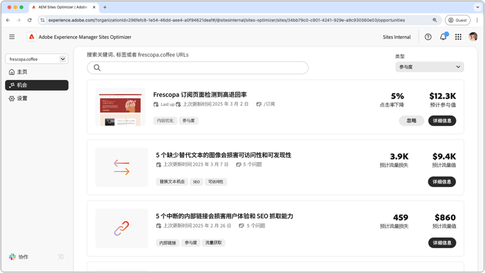This screenshot has height=273, width=485.
Task: Click the 流量获取 tag
Action: [213, 243]
